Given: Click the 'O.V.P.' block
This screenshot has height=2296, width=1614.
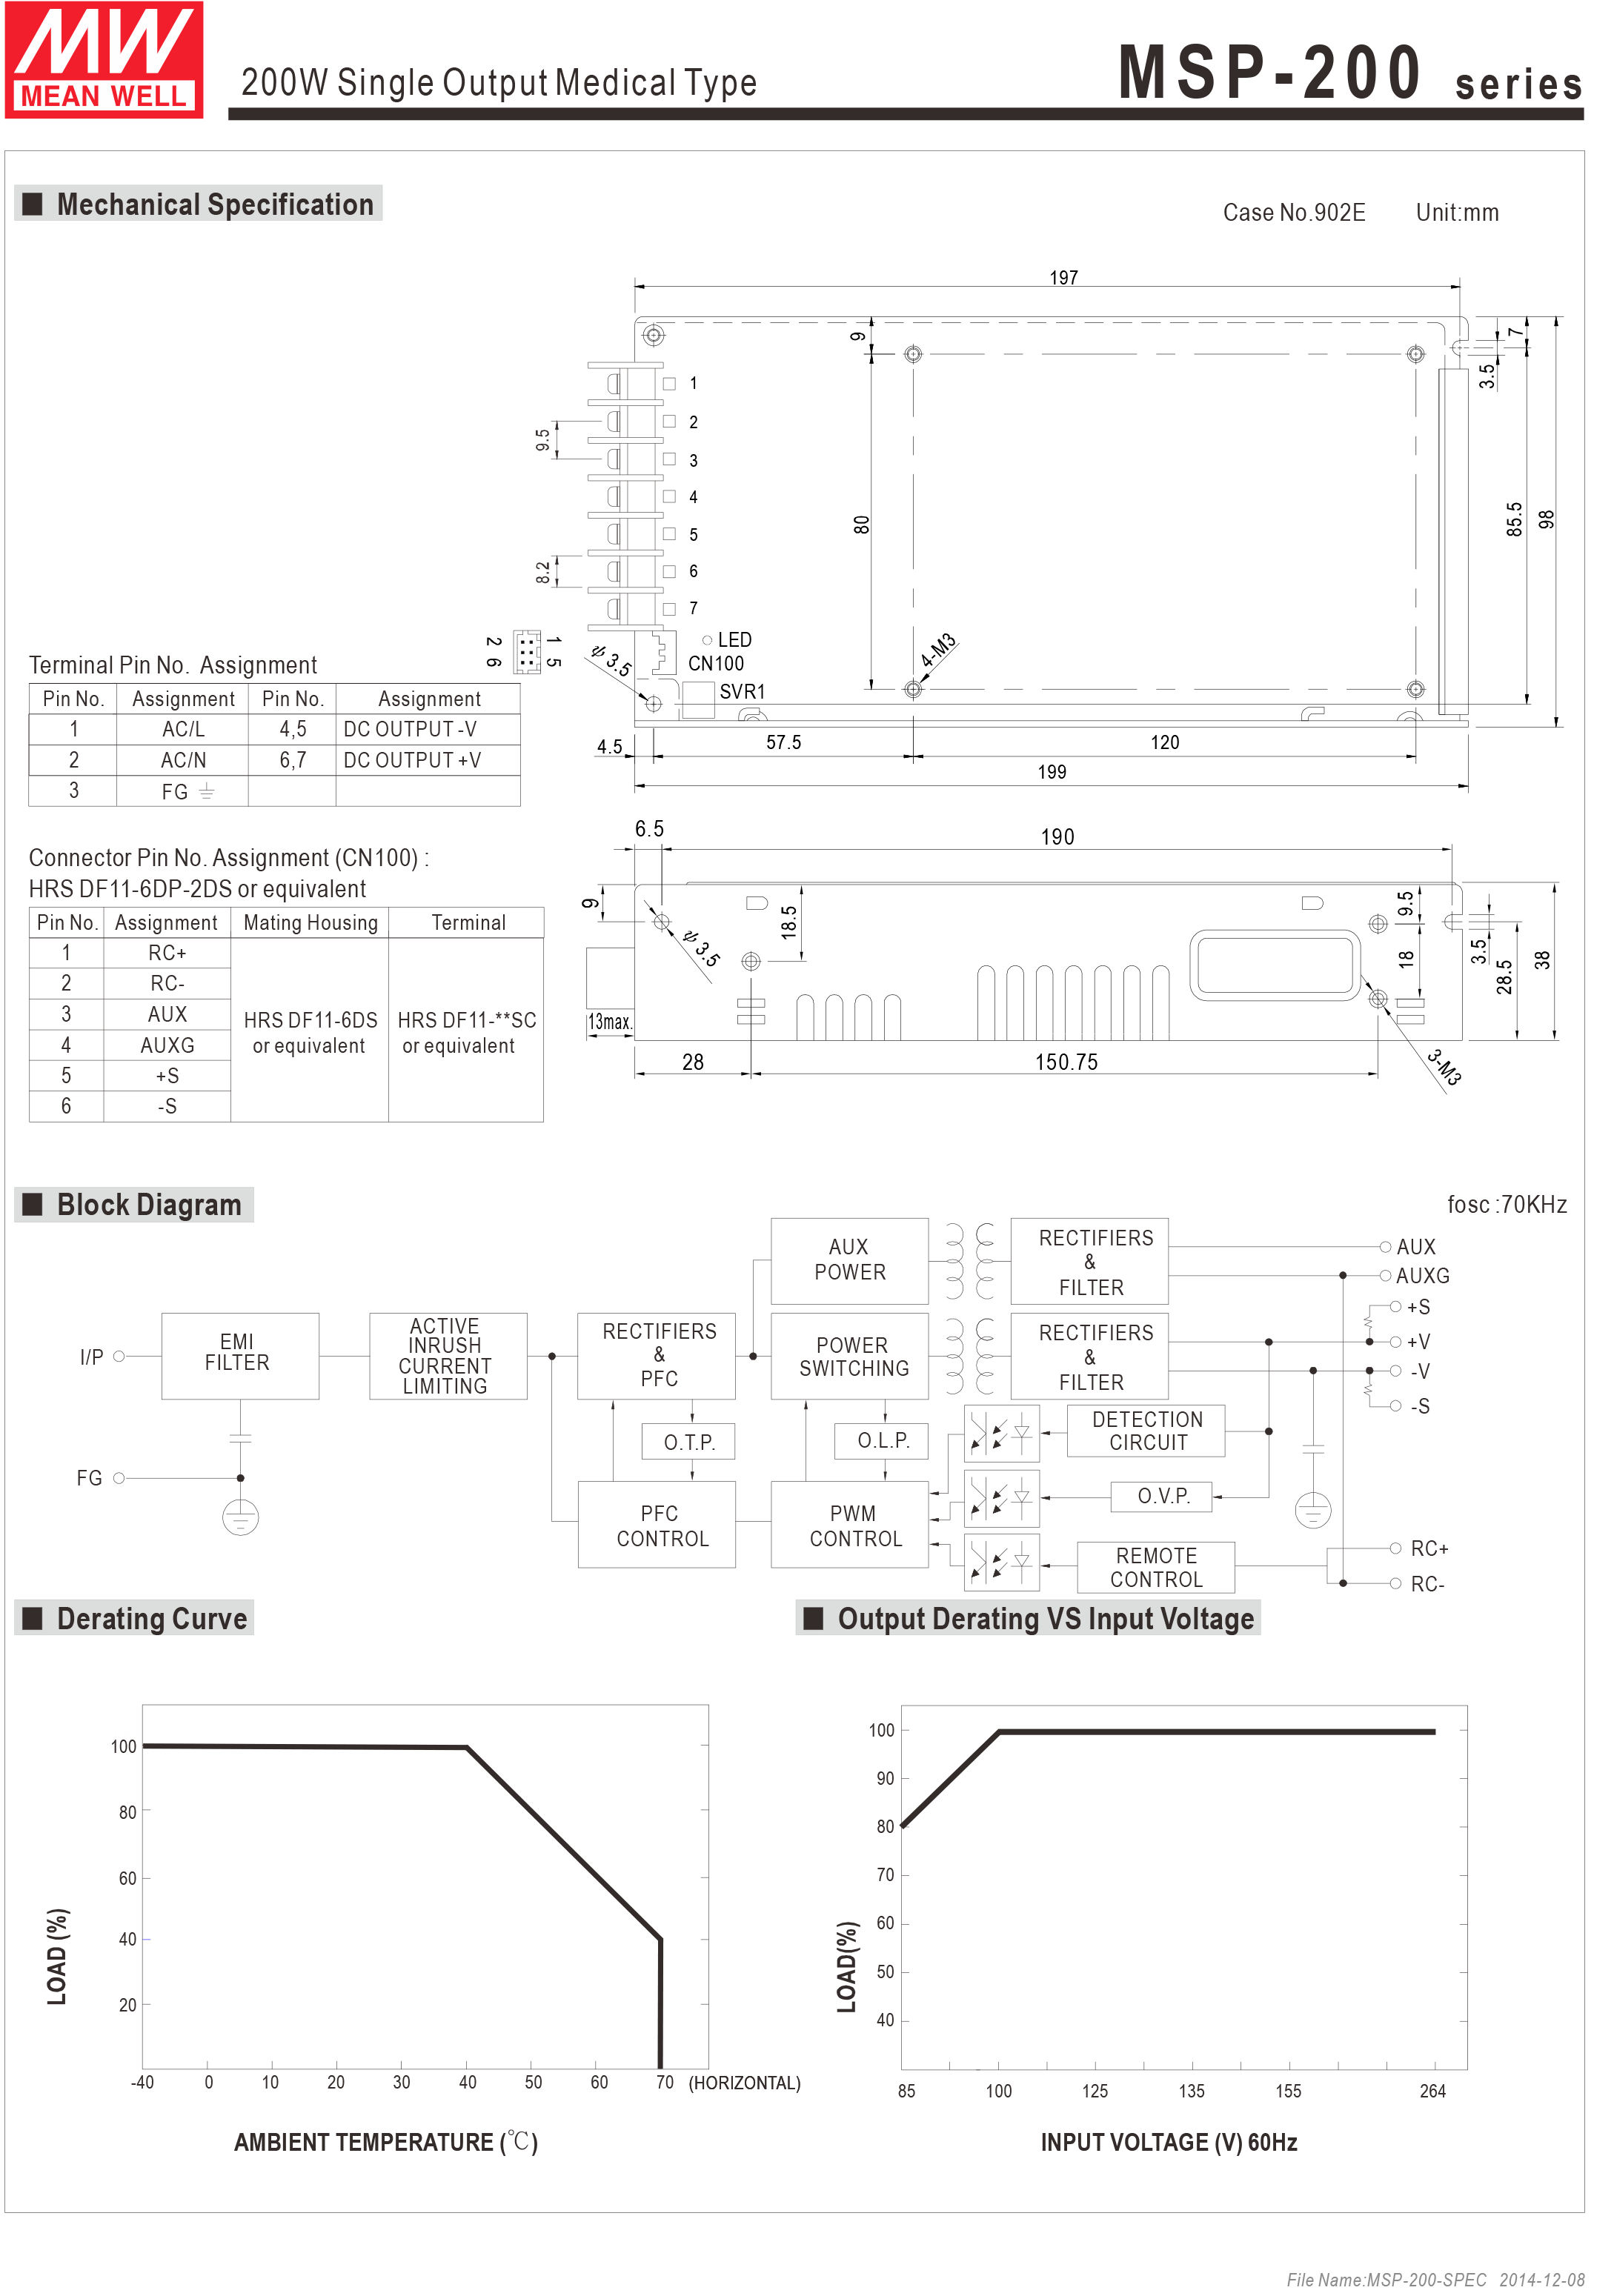Looking at the screenshot, I should click(x=1162, y=1496).
